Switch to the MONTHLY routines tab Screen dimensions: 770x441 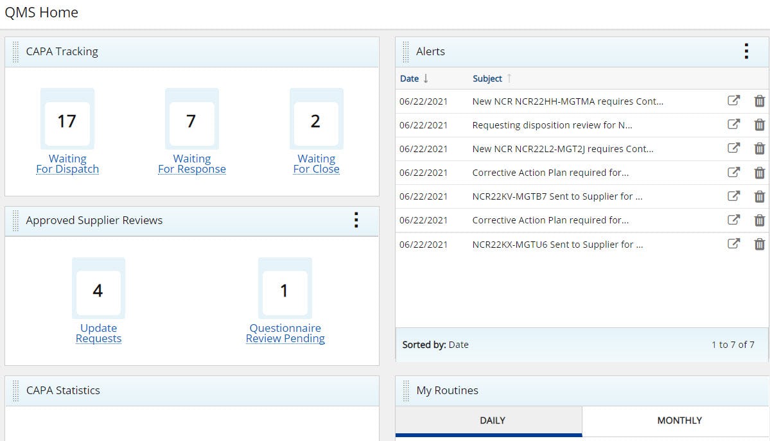(x=679, y=420)
